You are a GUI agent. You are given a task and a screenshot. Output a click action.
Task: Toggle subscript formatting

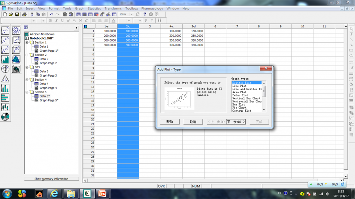click(x=74, y=20)
